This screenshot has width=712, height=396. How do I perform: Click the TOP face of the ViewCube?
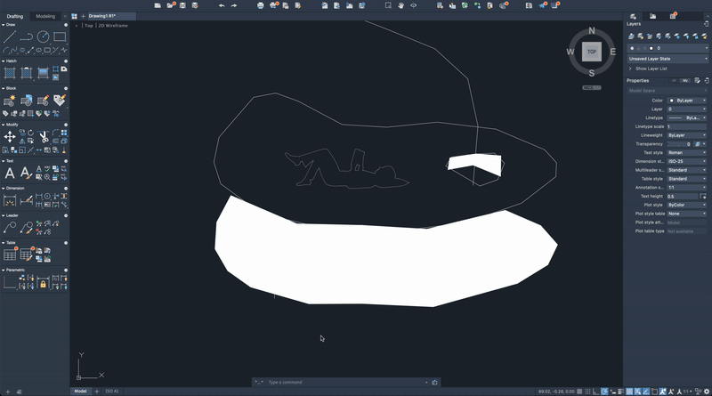pos(591,52)
